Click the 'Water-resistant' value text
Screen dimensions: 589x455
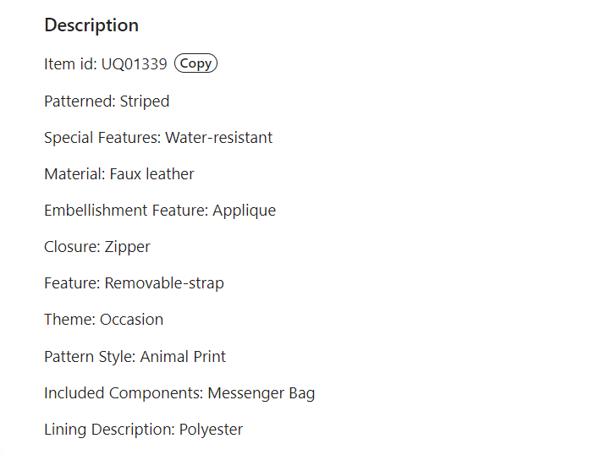point(219,138)
